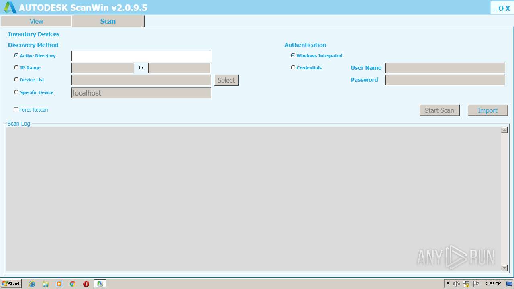Click the IP Range start field

(102, 68)
